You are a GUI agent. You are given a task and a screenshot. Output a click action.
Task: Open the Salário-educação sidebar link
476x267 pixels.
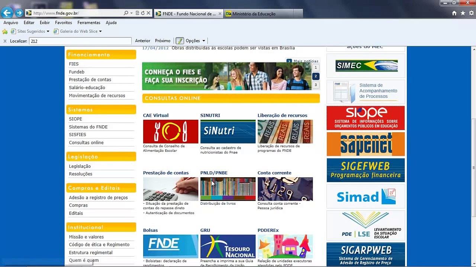(x=87, y=88)
